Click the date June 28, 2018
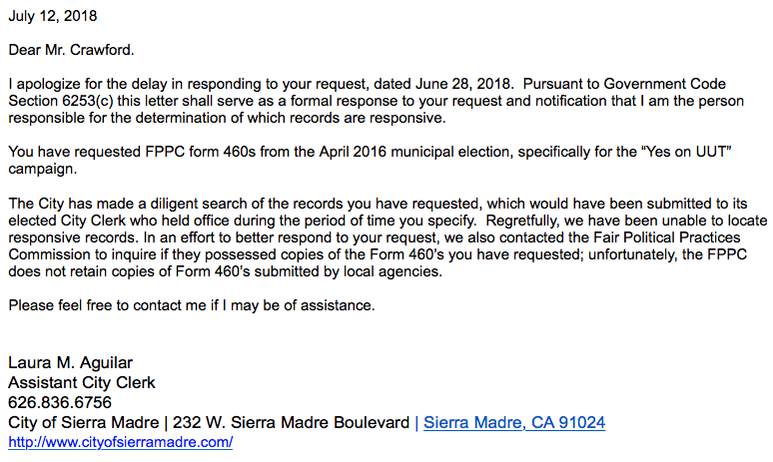 (463, 84)
